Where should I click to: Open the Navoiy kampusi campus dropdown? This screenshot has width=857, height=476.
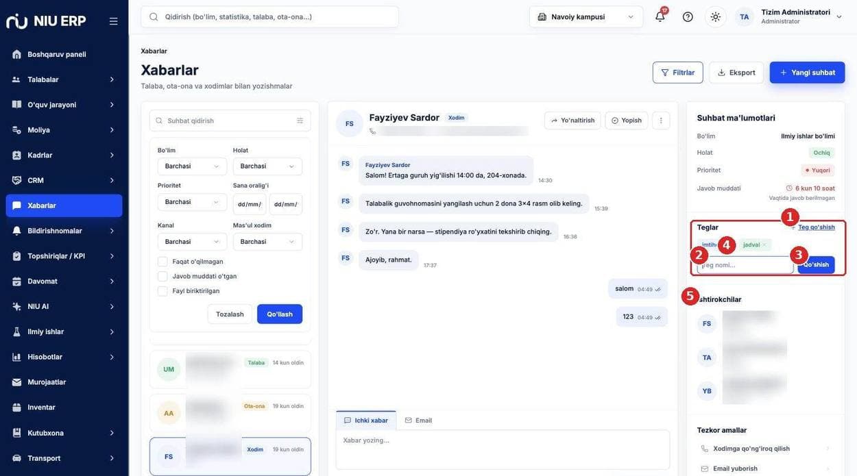586,16
